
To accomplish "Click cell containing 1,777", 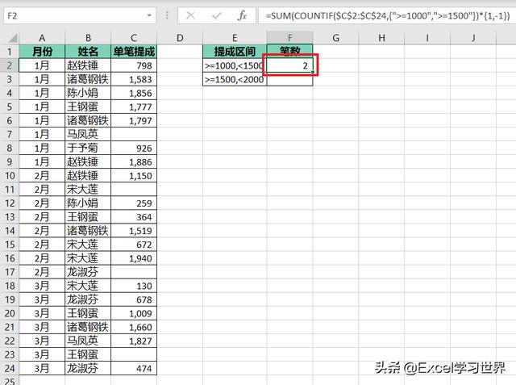I will (134, 107).
